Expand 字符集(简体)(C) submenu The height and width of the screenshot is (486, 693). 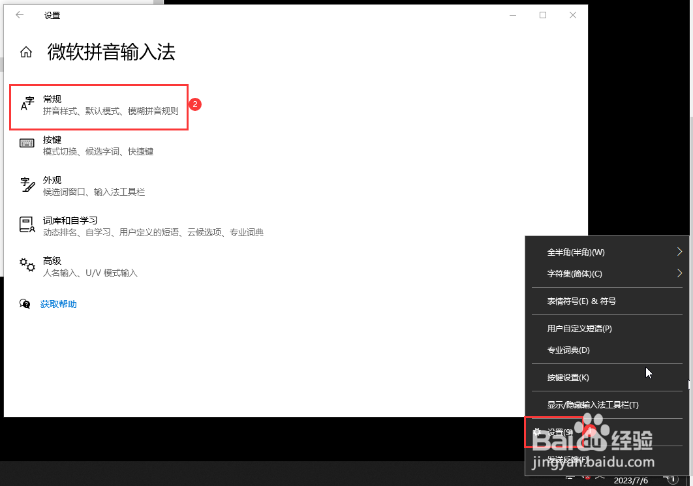pyautogui.click(x=607, y=274)
